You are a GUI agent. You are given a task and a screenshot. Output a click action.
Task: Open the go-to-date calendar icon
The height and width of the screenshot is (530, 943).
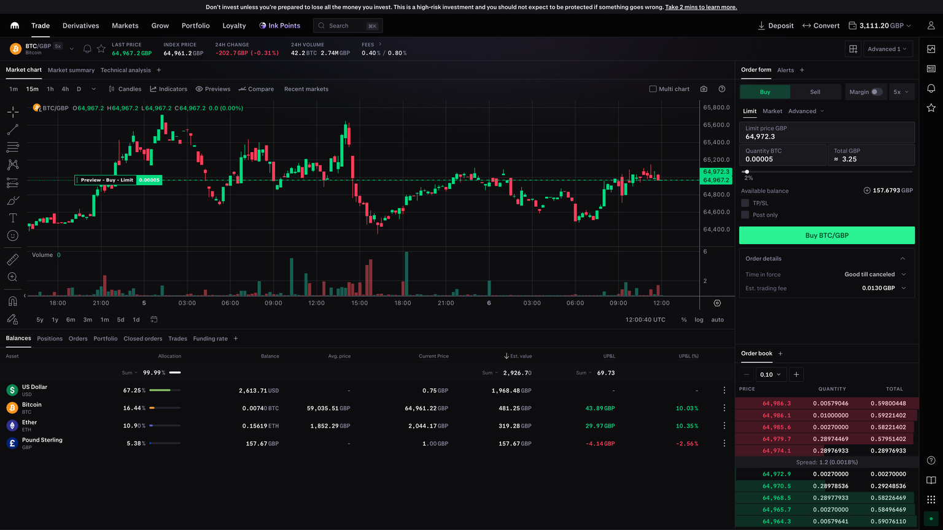154,320
